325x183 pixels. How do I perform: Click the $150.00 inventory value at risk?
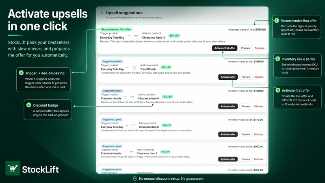tap(258, 170)
